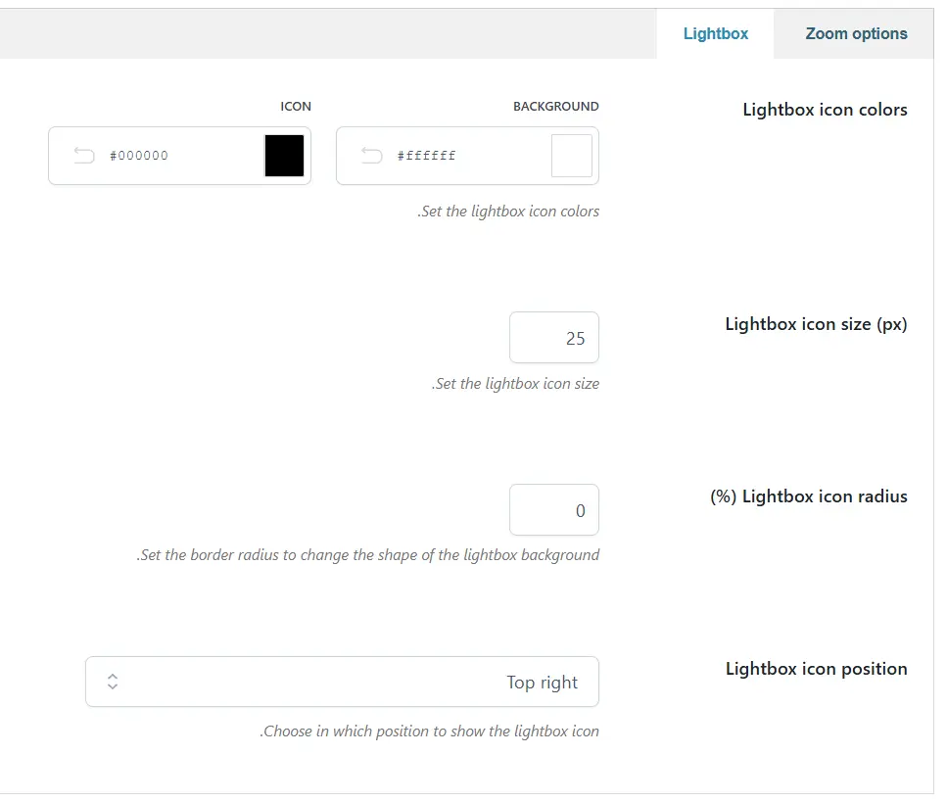
Task: Reset the icon color to default
Action: point(84,155)
